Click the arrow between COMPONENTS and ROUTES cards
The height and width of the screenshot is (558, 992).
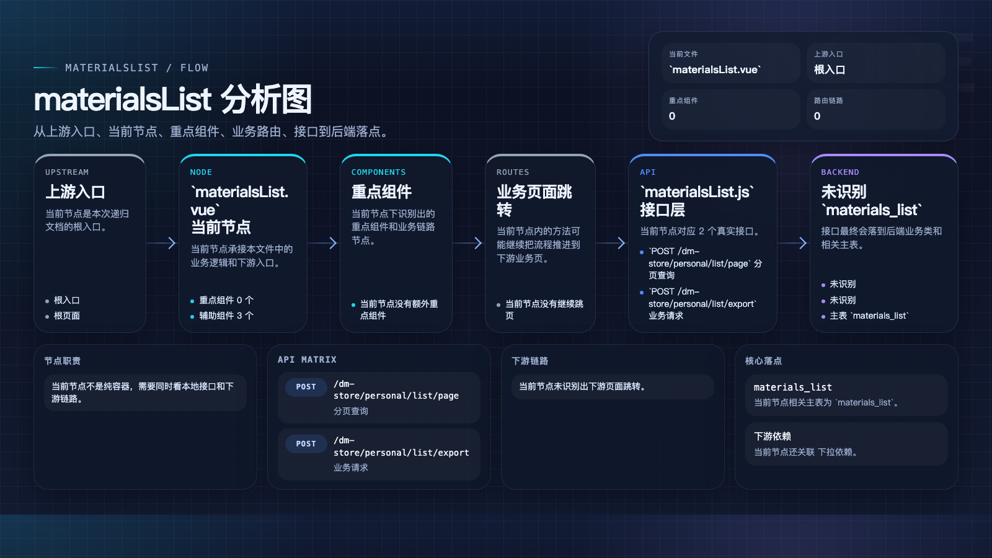click(469, 243)
